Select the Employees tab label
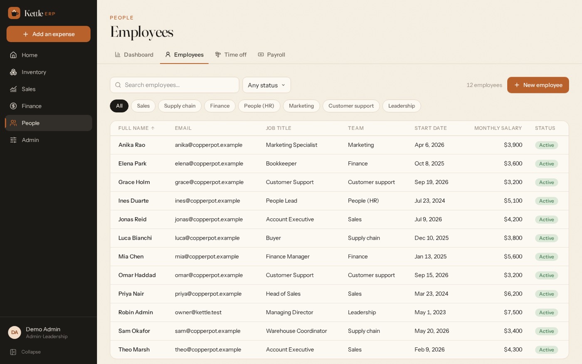 point(189,54)
